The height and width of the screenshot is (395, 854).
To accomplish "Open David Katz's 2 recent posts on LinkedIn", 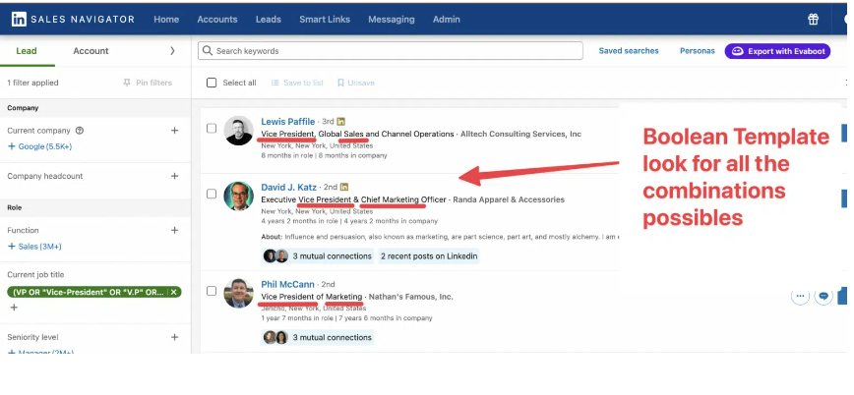I will 429,255.
